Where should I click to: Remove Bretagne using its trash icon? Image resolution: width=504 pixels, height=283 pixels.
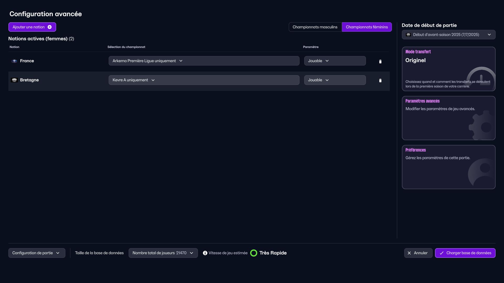[x=380, y=80]
